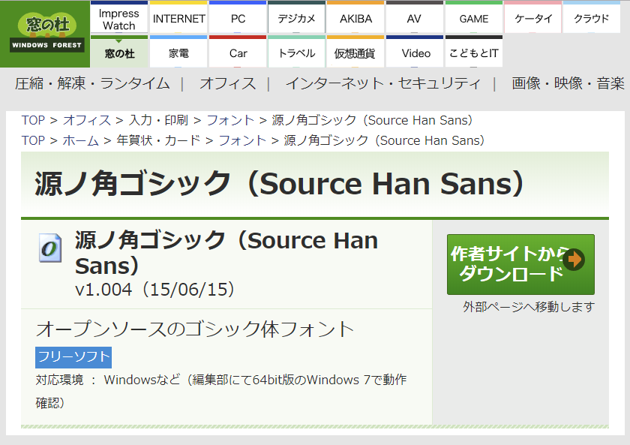Open the 圧縮・解凍・ランタイム category menu
The image size is (630, 445).
click(92, 83)
